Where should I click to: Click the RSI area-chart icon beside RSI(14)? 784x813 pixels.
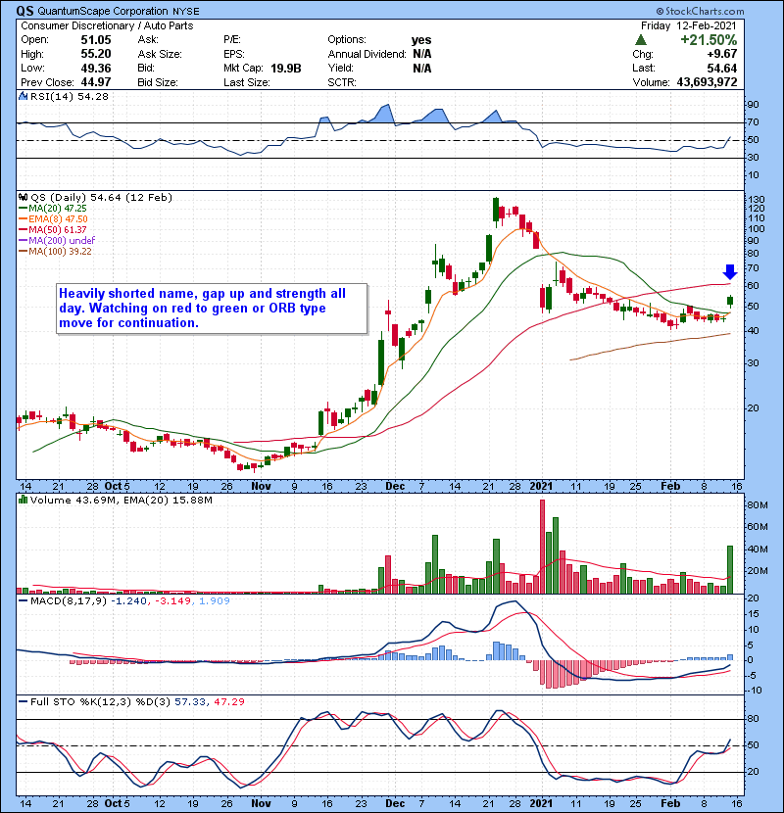(x=23, y=96)
